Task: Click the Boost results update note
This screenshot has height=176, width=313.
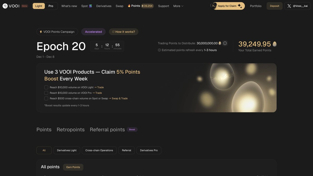Action: (67, 105)
